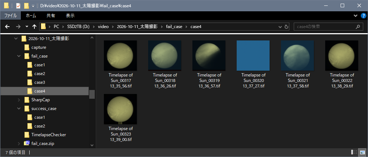Open the ファイル menu tab
This screenshot has height=157, width=368.
(x=11, y=16)
